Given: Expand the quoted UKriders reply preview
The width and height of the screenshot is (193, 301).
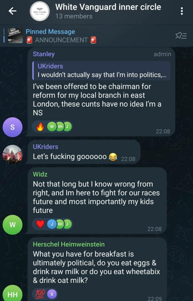Looking at the screenshot, I should [101, 71].
